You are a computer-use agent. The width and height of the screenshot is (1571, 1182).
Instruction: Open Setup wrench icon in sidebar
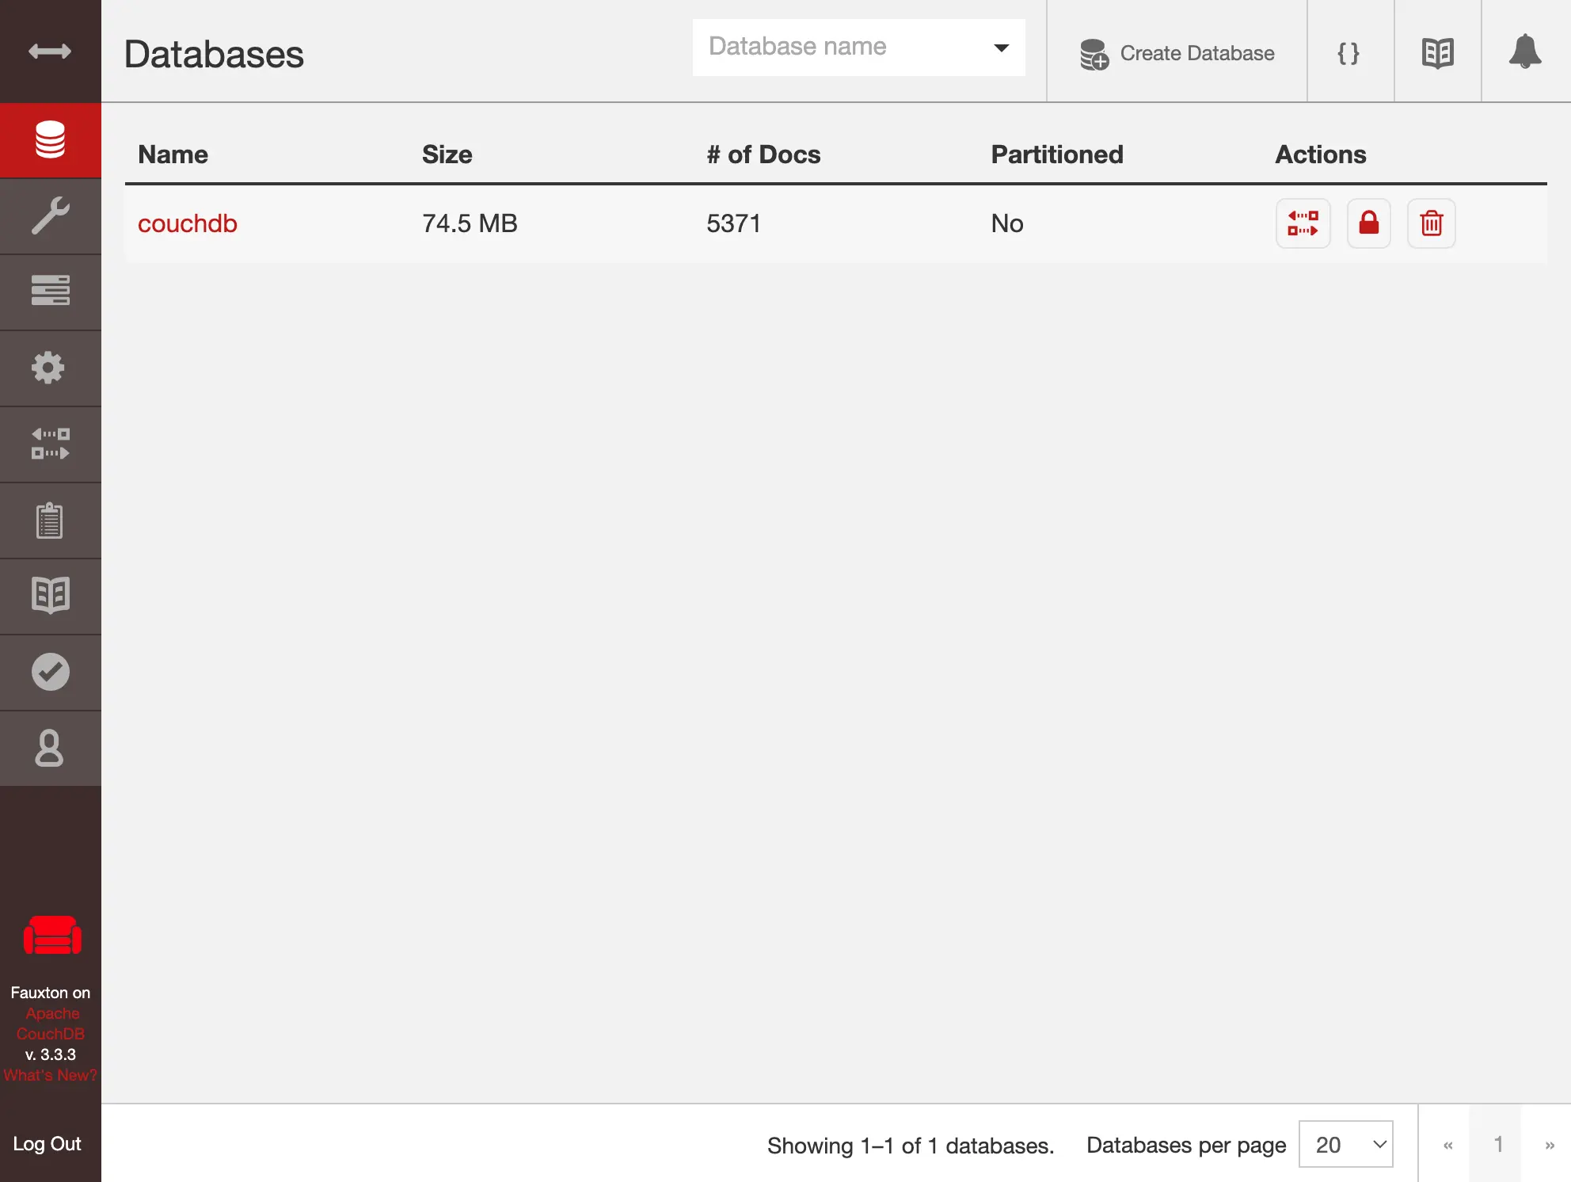pyautogui.click(x=50, y=216)
